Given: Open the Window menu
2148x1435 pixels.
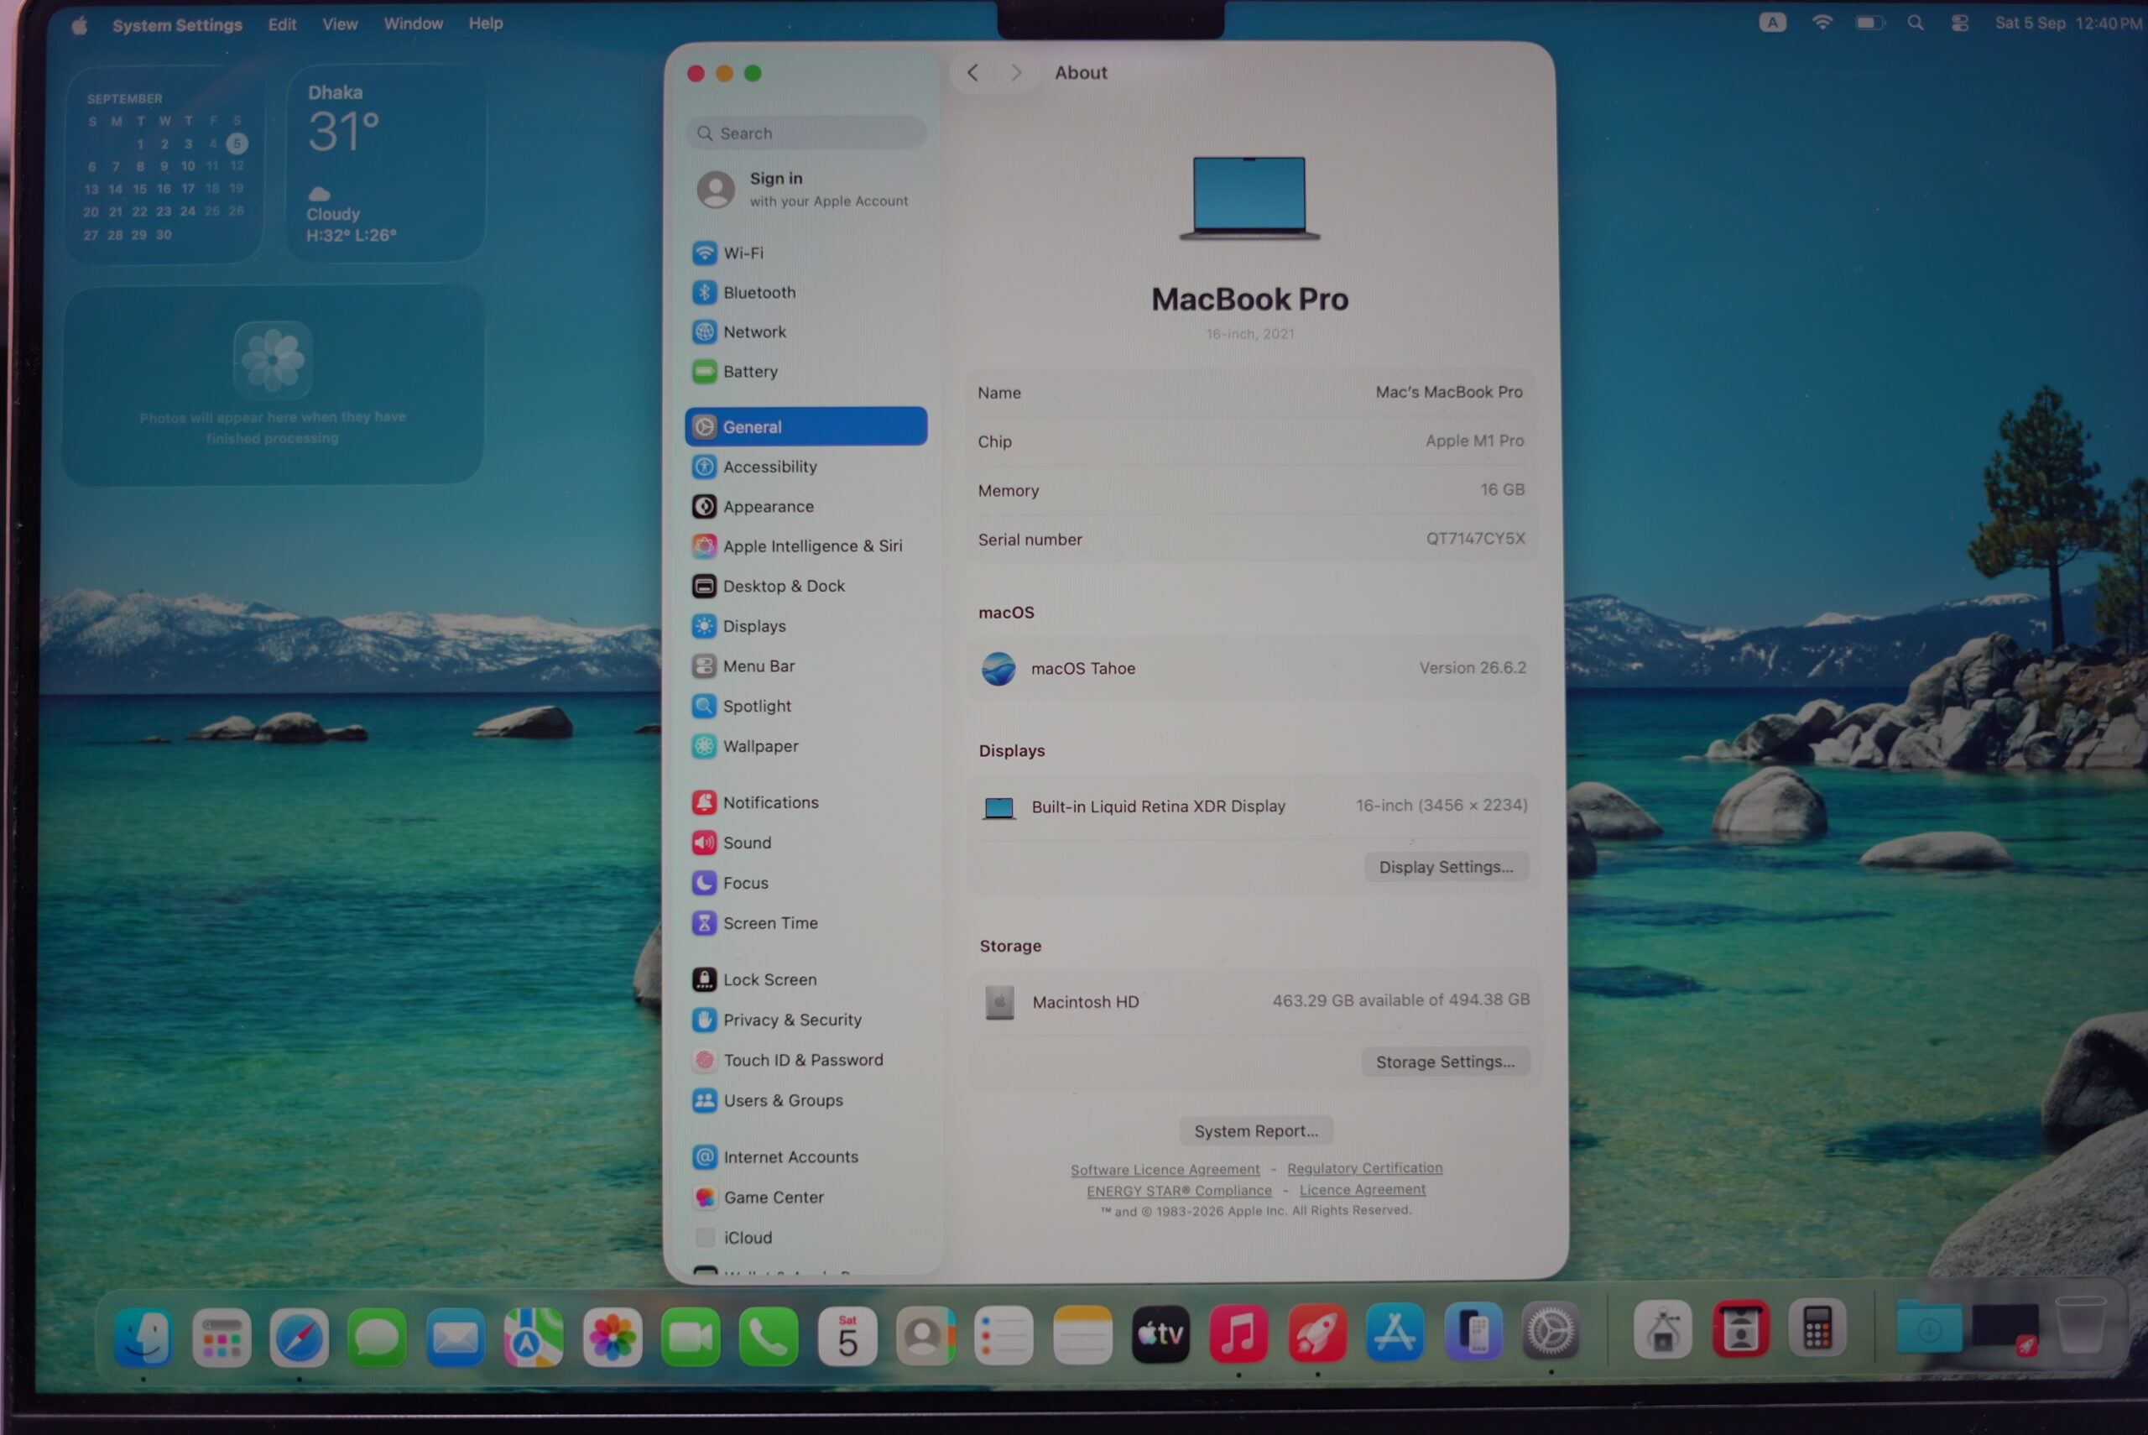Looking at the screenshot, I should pos(414,23).
